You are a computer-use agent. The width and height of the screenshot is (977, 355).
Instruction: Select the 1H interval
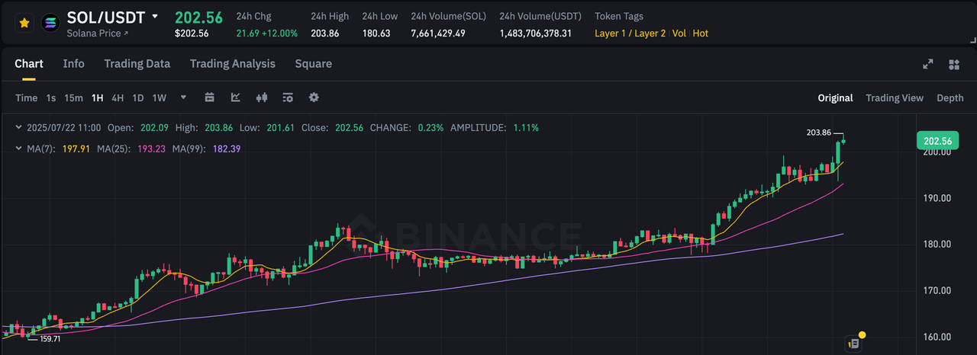pyautogui.click(x=97, y=98)
